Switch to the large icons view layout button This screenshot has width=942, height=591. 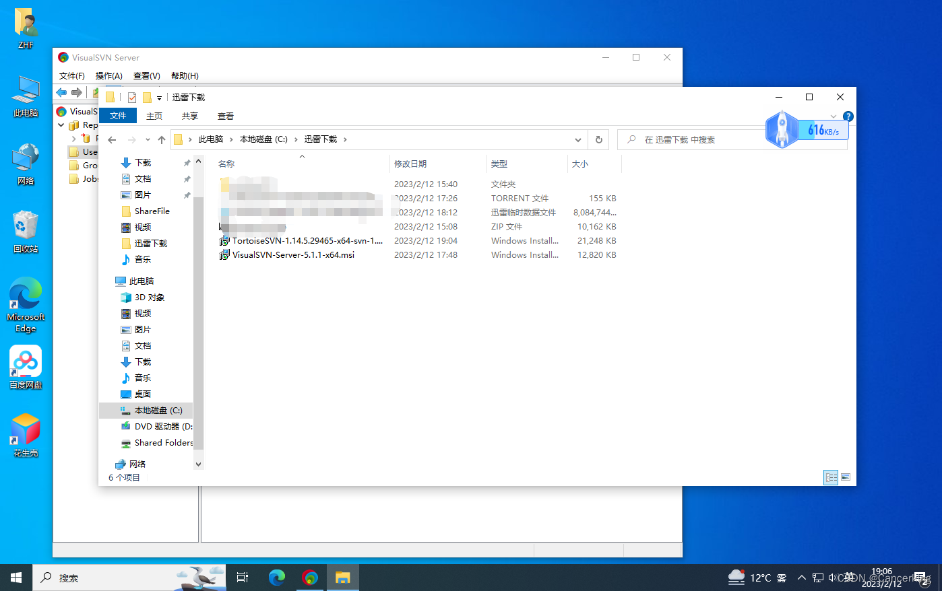[x=846, y=477]
